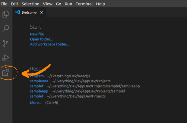Open the Explorer view icon

(6, 14)
